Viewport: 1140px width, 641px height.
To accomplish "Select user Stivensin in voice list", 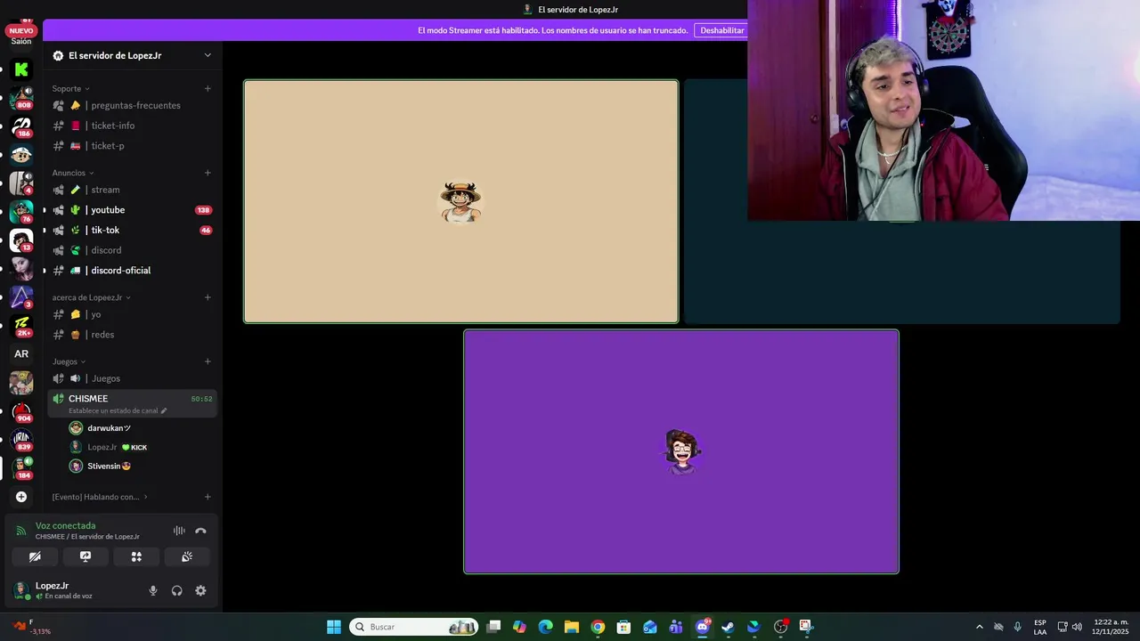I will (141, 466).
